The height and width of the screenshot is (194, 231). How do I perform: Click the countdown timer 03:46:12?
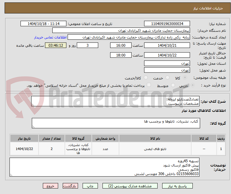(56, 45)
